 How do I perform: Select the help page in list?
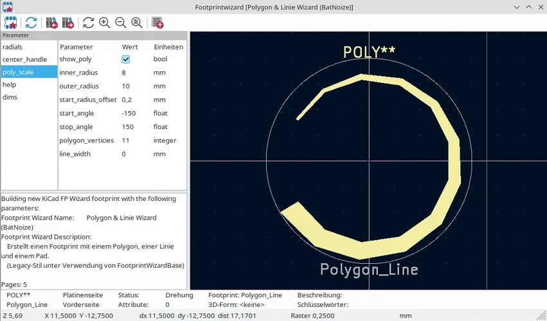pyautogui.click(x=10, y=85)
